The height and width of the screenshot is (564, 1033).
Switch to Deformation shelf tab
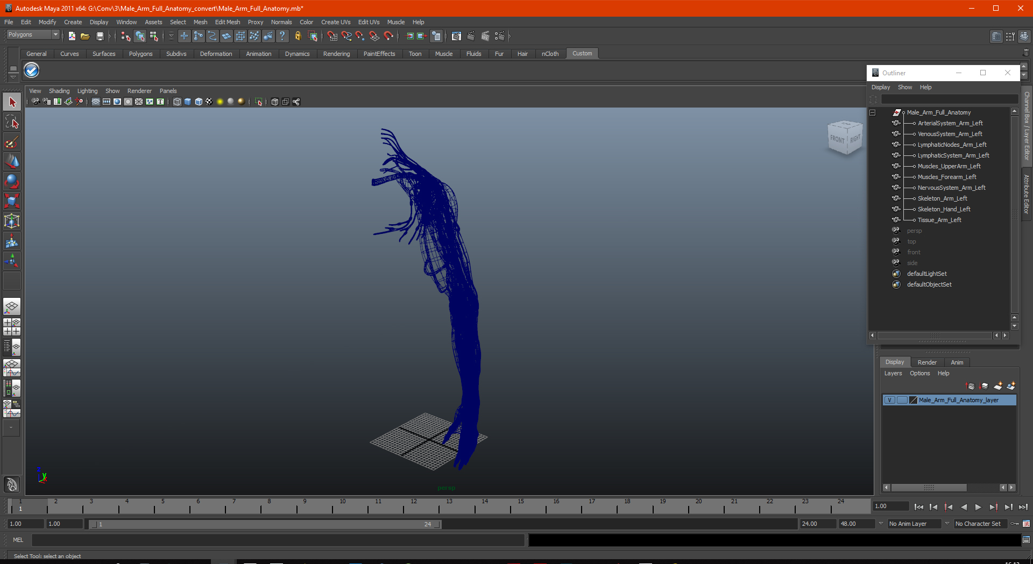pyautogui.click(x=216, y=54)
